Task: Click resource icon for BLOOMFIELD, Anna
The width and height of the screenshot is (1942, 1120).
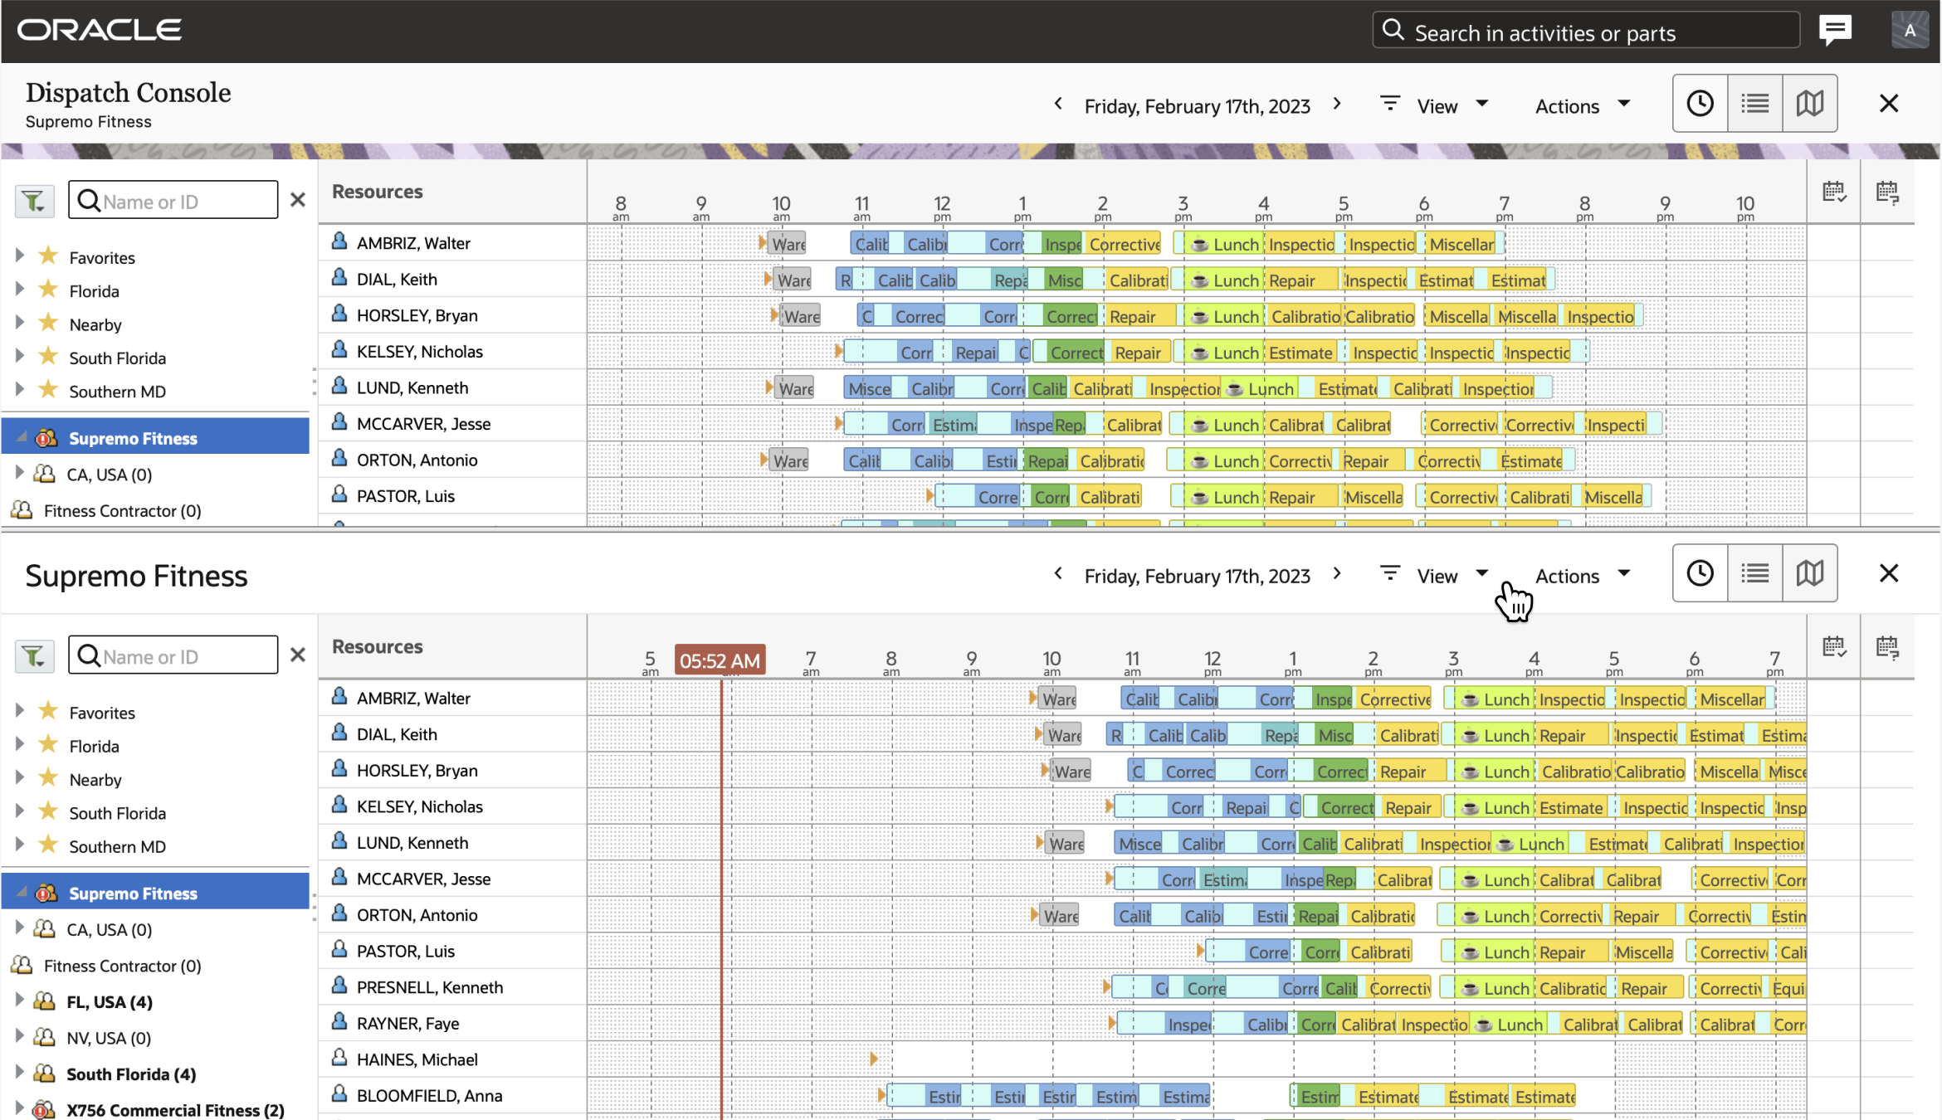Action: coord(339,1093)
